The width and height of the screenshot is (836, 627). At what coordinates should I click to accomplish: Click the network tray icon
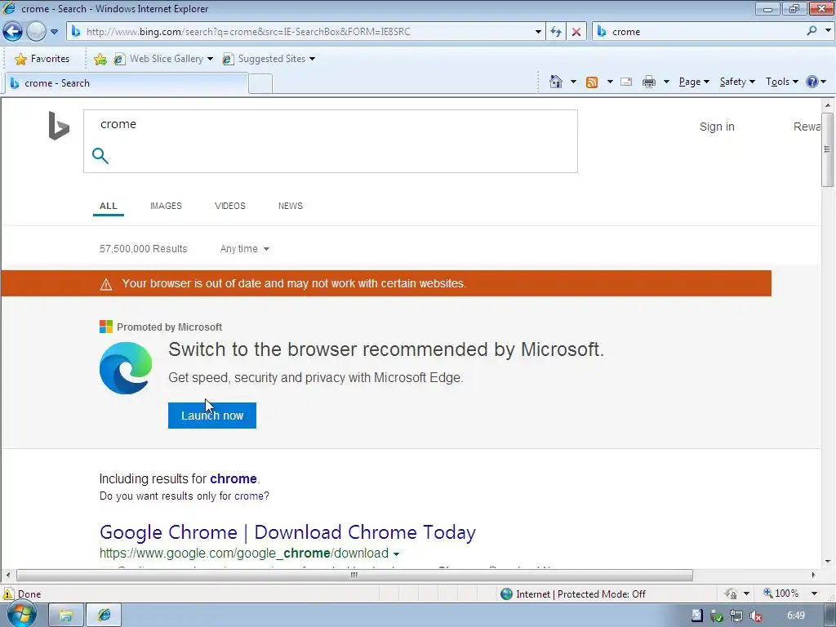(736, 616)
